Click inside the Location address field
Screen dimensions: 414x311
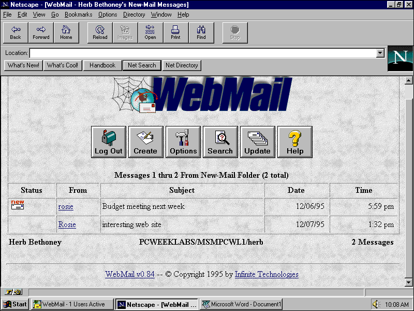click(x=203, y=53)
